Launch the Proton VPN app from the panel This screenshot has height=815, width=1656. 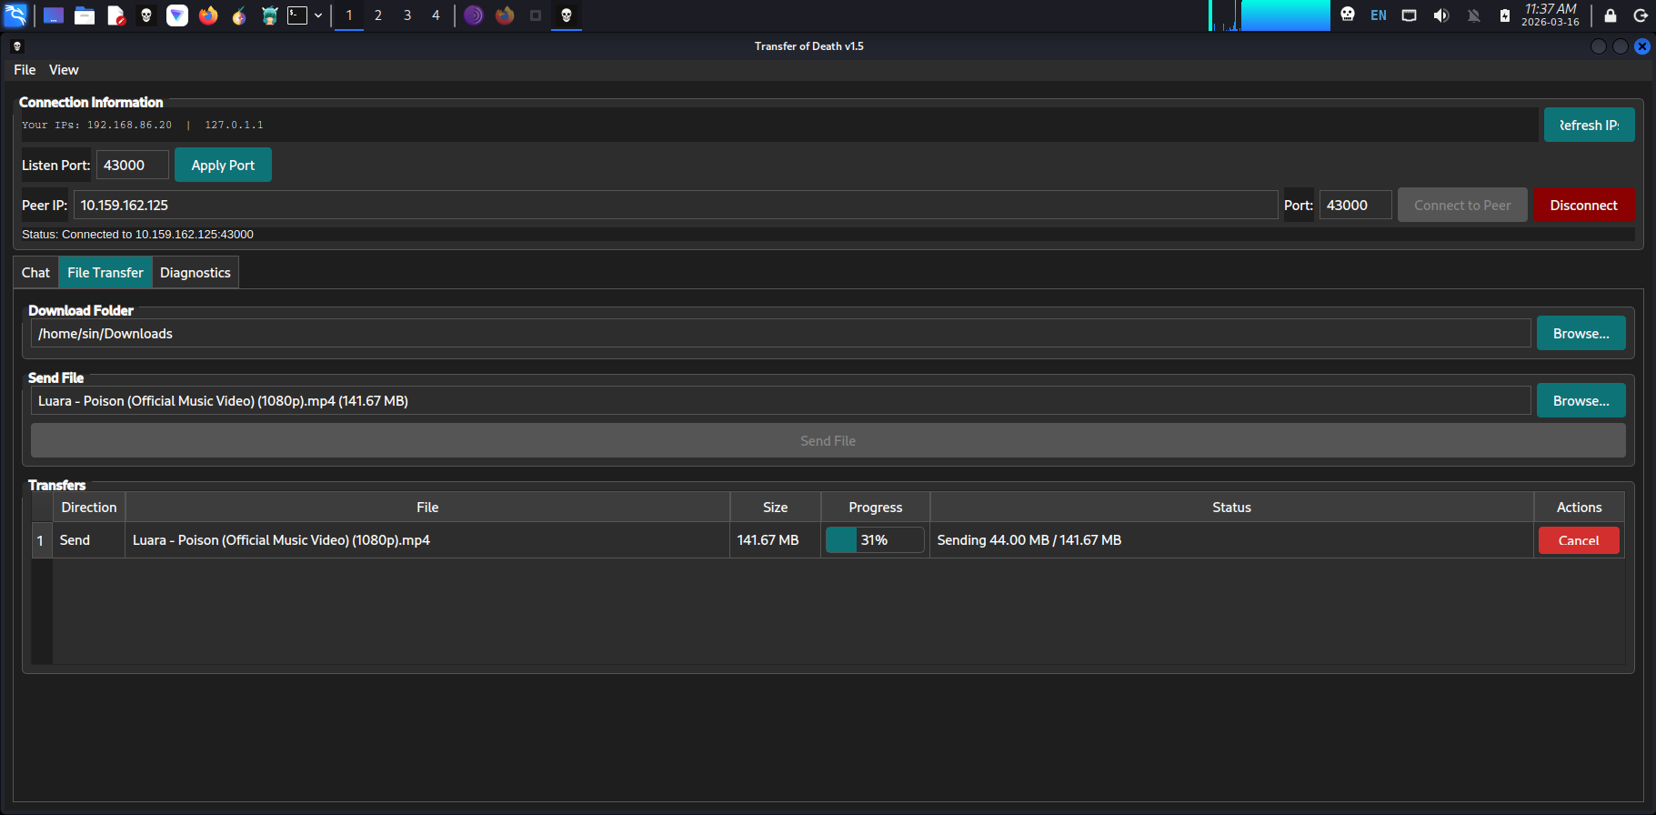tap(177, 15)
